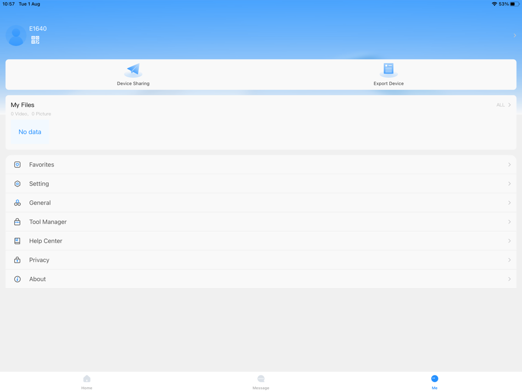Tap the chevron on the profile banner
Viewport: 522px width, 391px height.
point(514,35)
